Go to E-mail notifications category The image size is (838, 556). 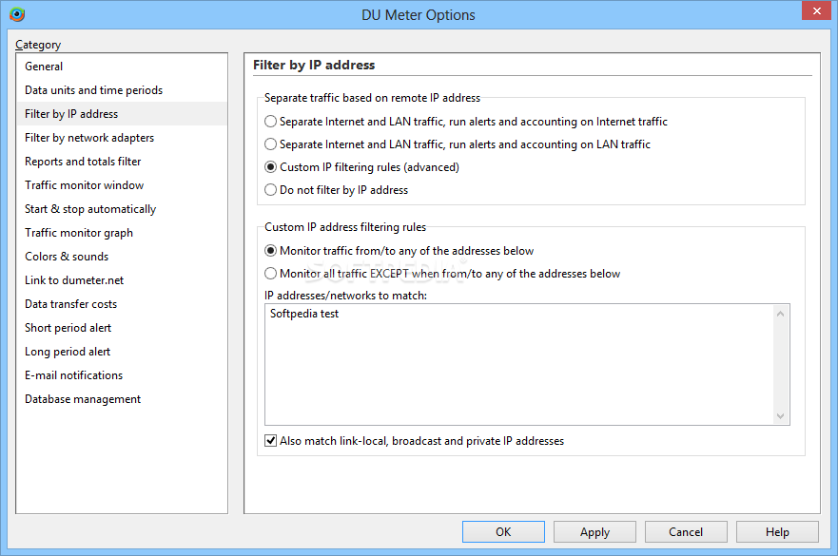tap(122, 375)
